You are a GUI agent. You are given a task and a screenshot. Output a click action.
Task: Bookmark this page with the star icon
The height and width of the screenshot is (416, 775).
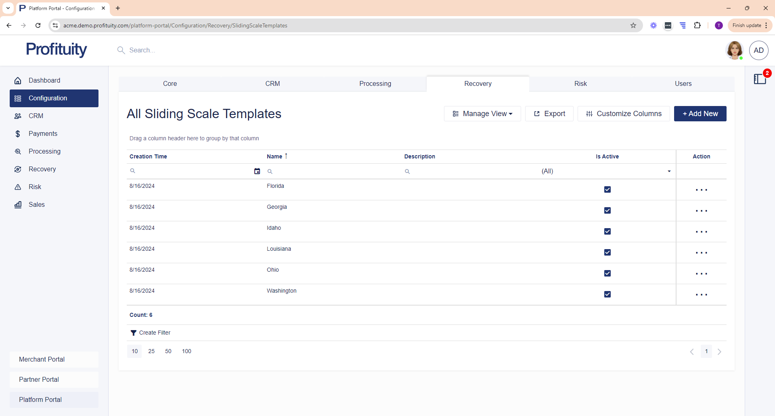(633, 25)
